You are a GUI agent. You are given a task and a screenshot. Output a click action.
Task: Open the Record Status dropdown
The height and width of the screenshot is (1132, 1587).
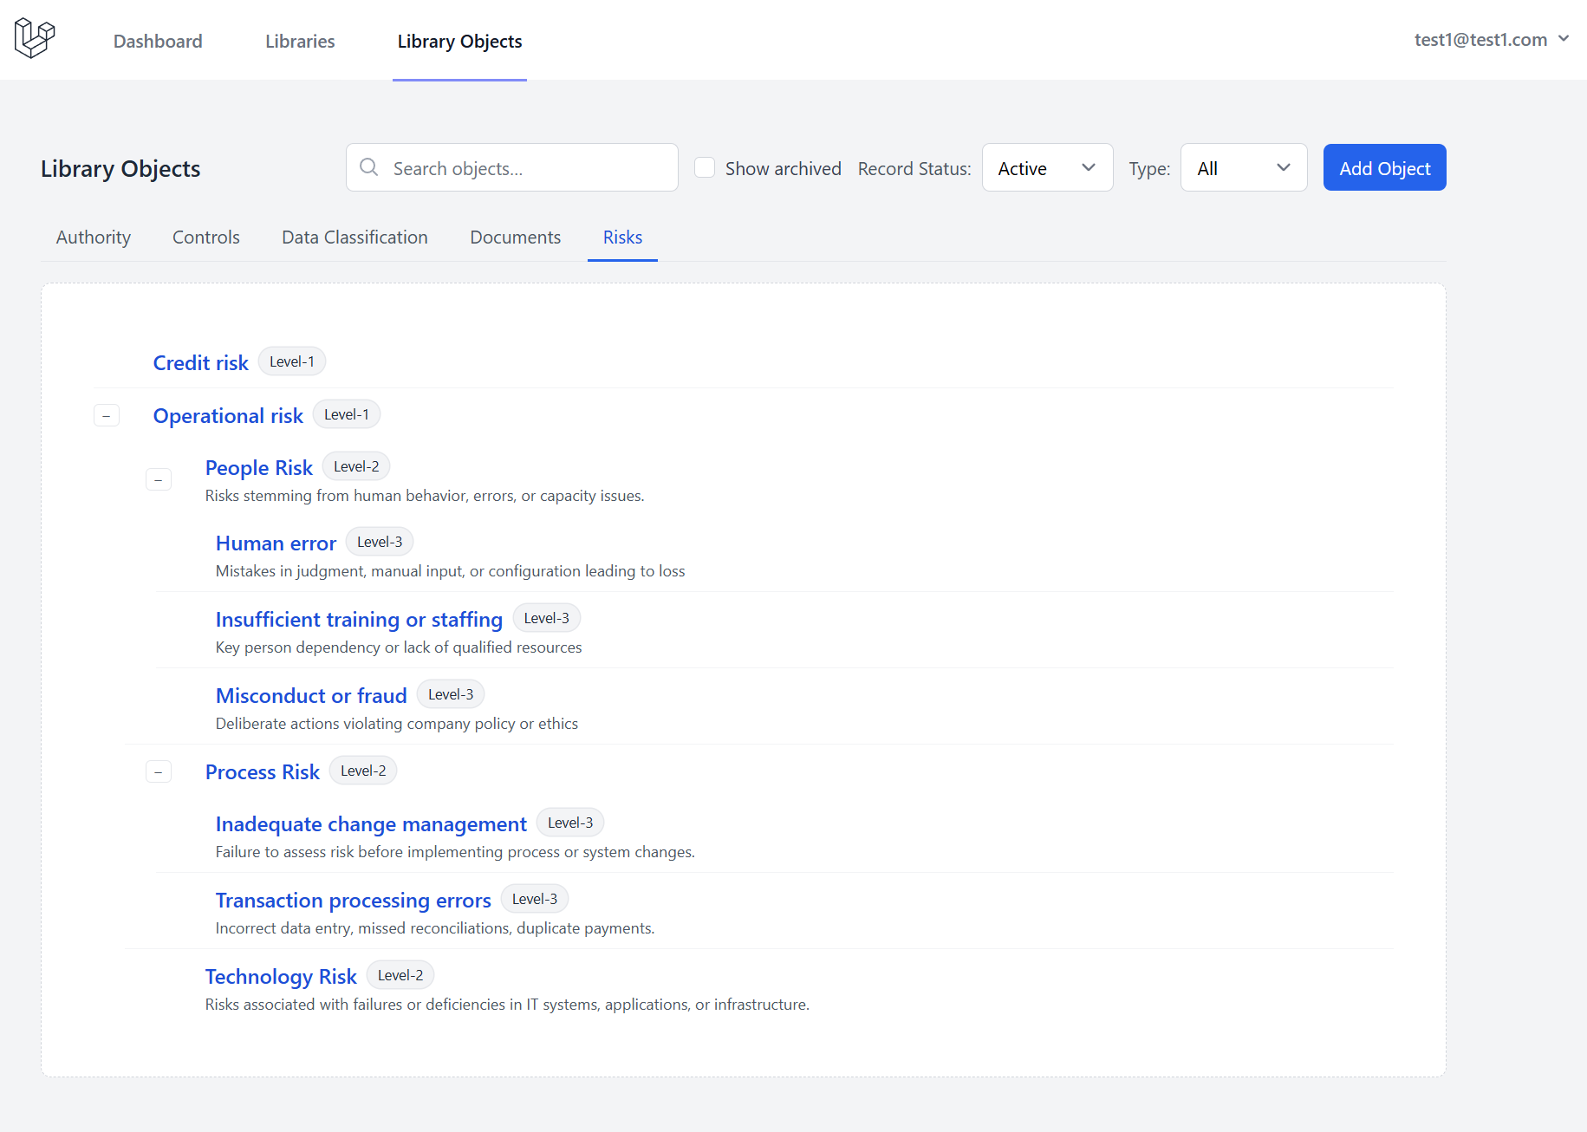point(1046,168)
